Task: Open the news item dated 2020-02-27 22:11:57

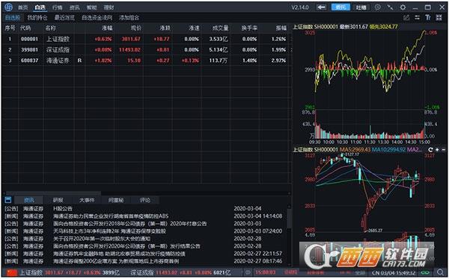Action: 119,254
